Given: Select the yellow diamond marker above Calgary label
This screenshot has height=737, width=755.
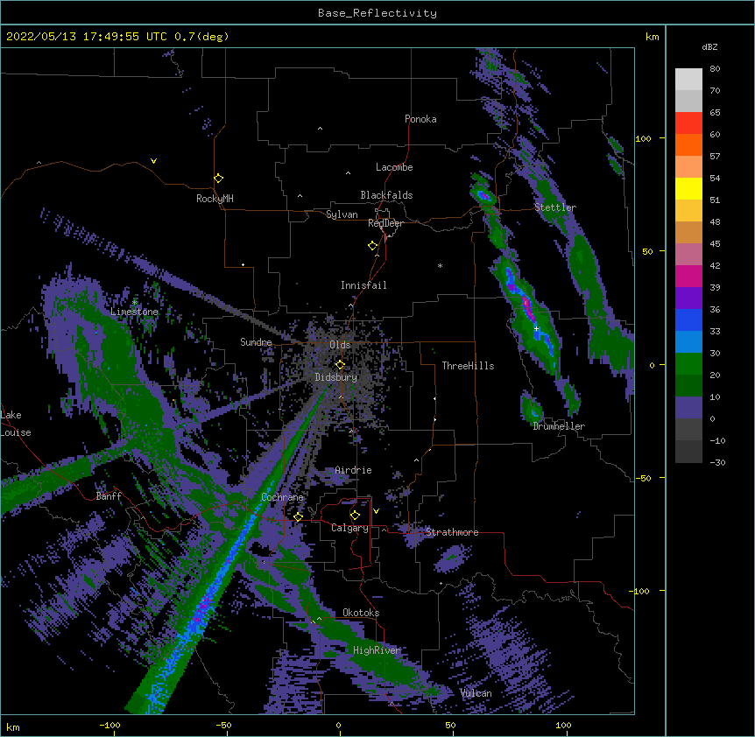Looking at the screenshot, I should (355, 516).
